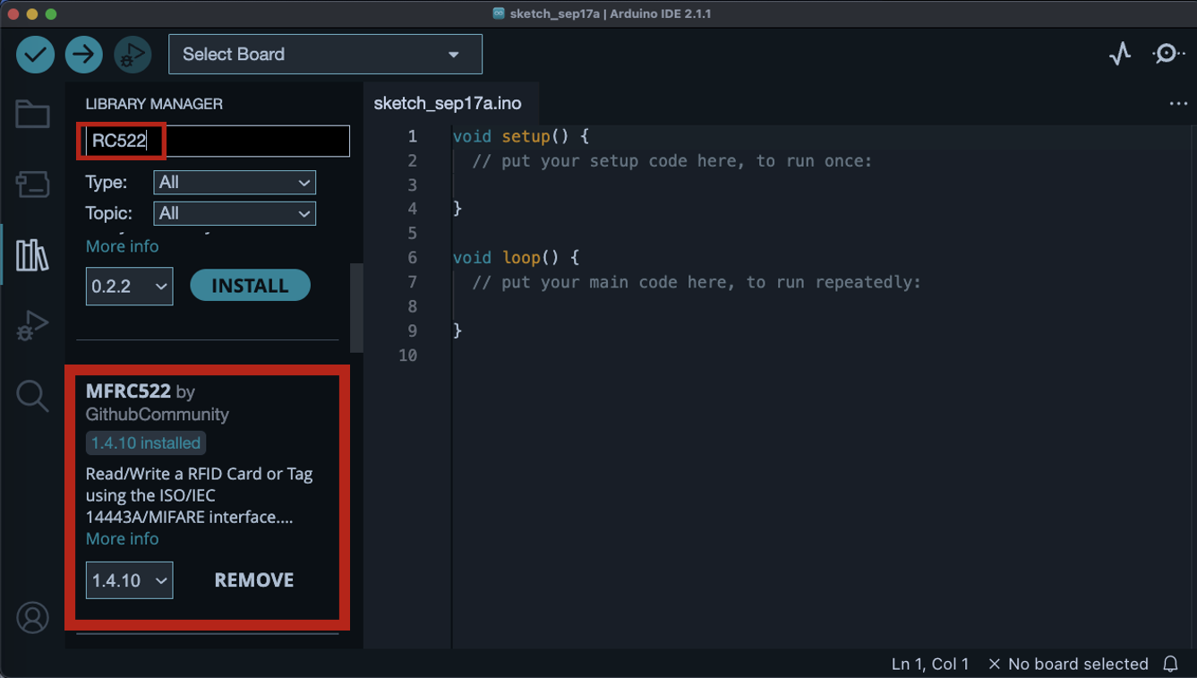1197x678 pixels.
Task: Click the MFRC522 library title
Action: pyautogui.click(x=128, y=391)
